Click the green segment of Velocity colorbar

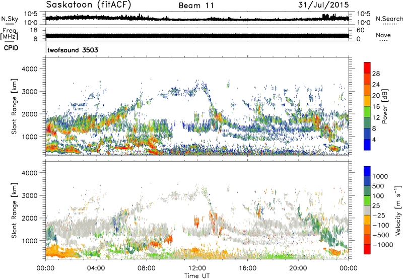tap(367, 200)
